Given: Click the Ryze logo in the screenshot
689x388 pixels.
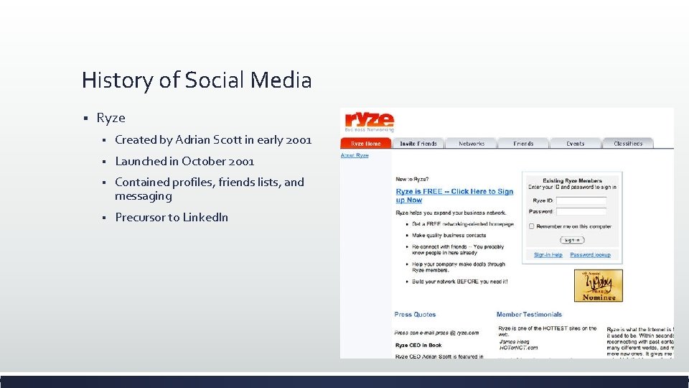Looking at the screenshot, I should [370, 122].
